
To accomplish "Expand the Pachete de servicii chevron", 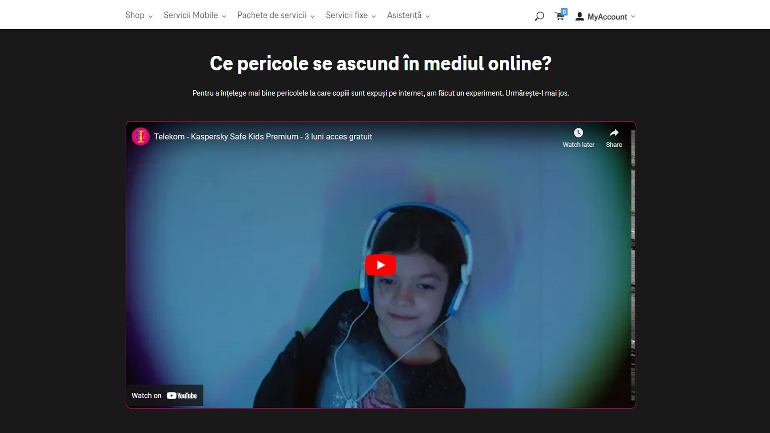I will tap(312, 16).
